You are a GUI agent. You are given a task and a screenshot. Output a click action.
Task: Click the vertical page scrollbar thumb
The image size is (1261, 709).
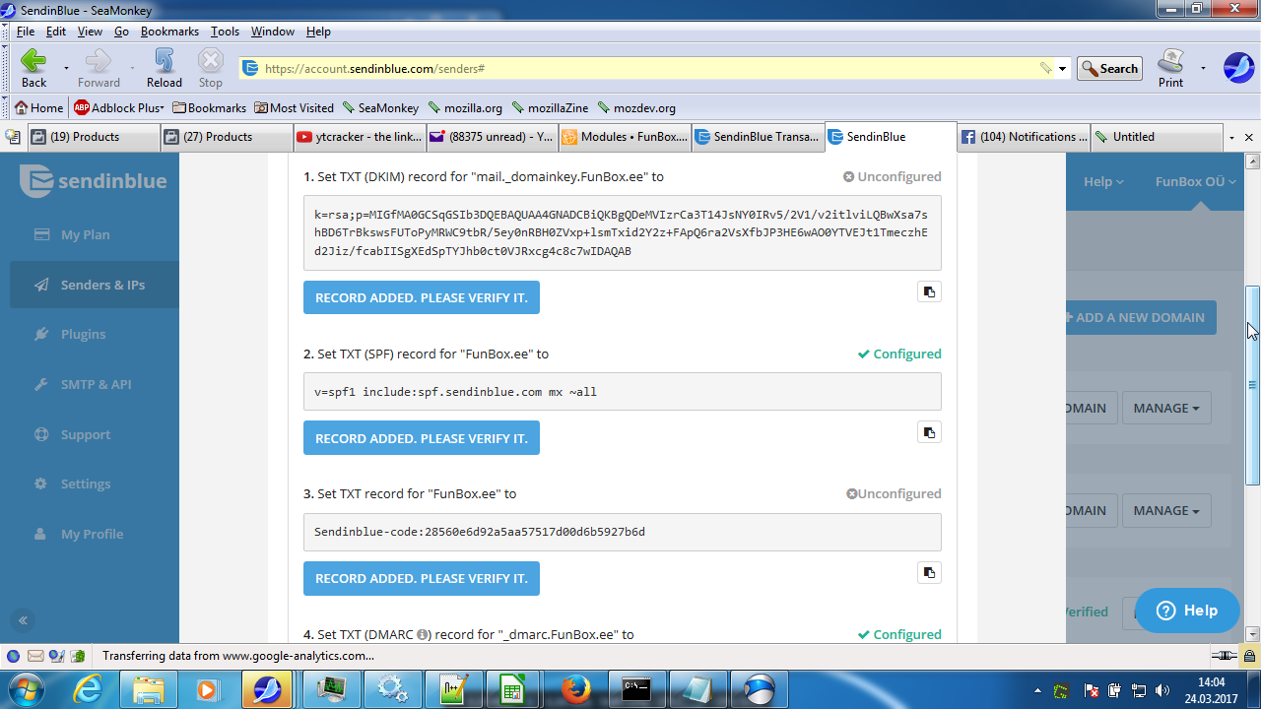click(1253, 385)
